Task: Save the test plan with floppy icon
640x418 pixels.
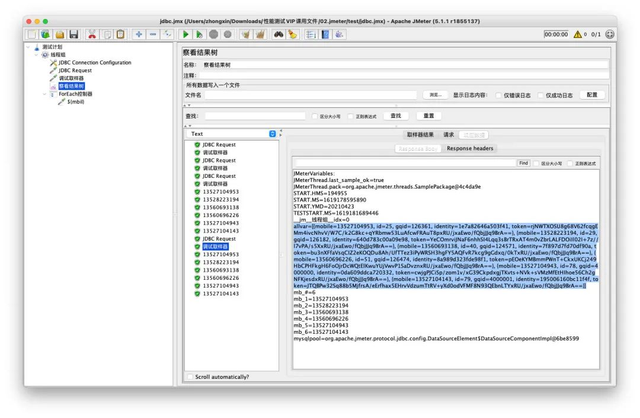Action: tap(74, 34)
